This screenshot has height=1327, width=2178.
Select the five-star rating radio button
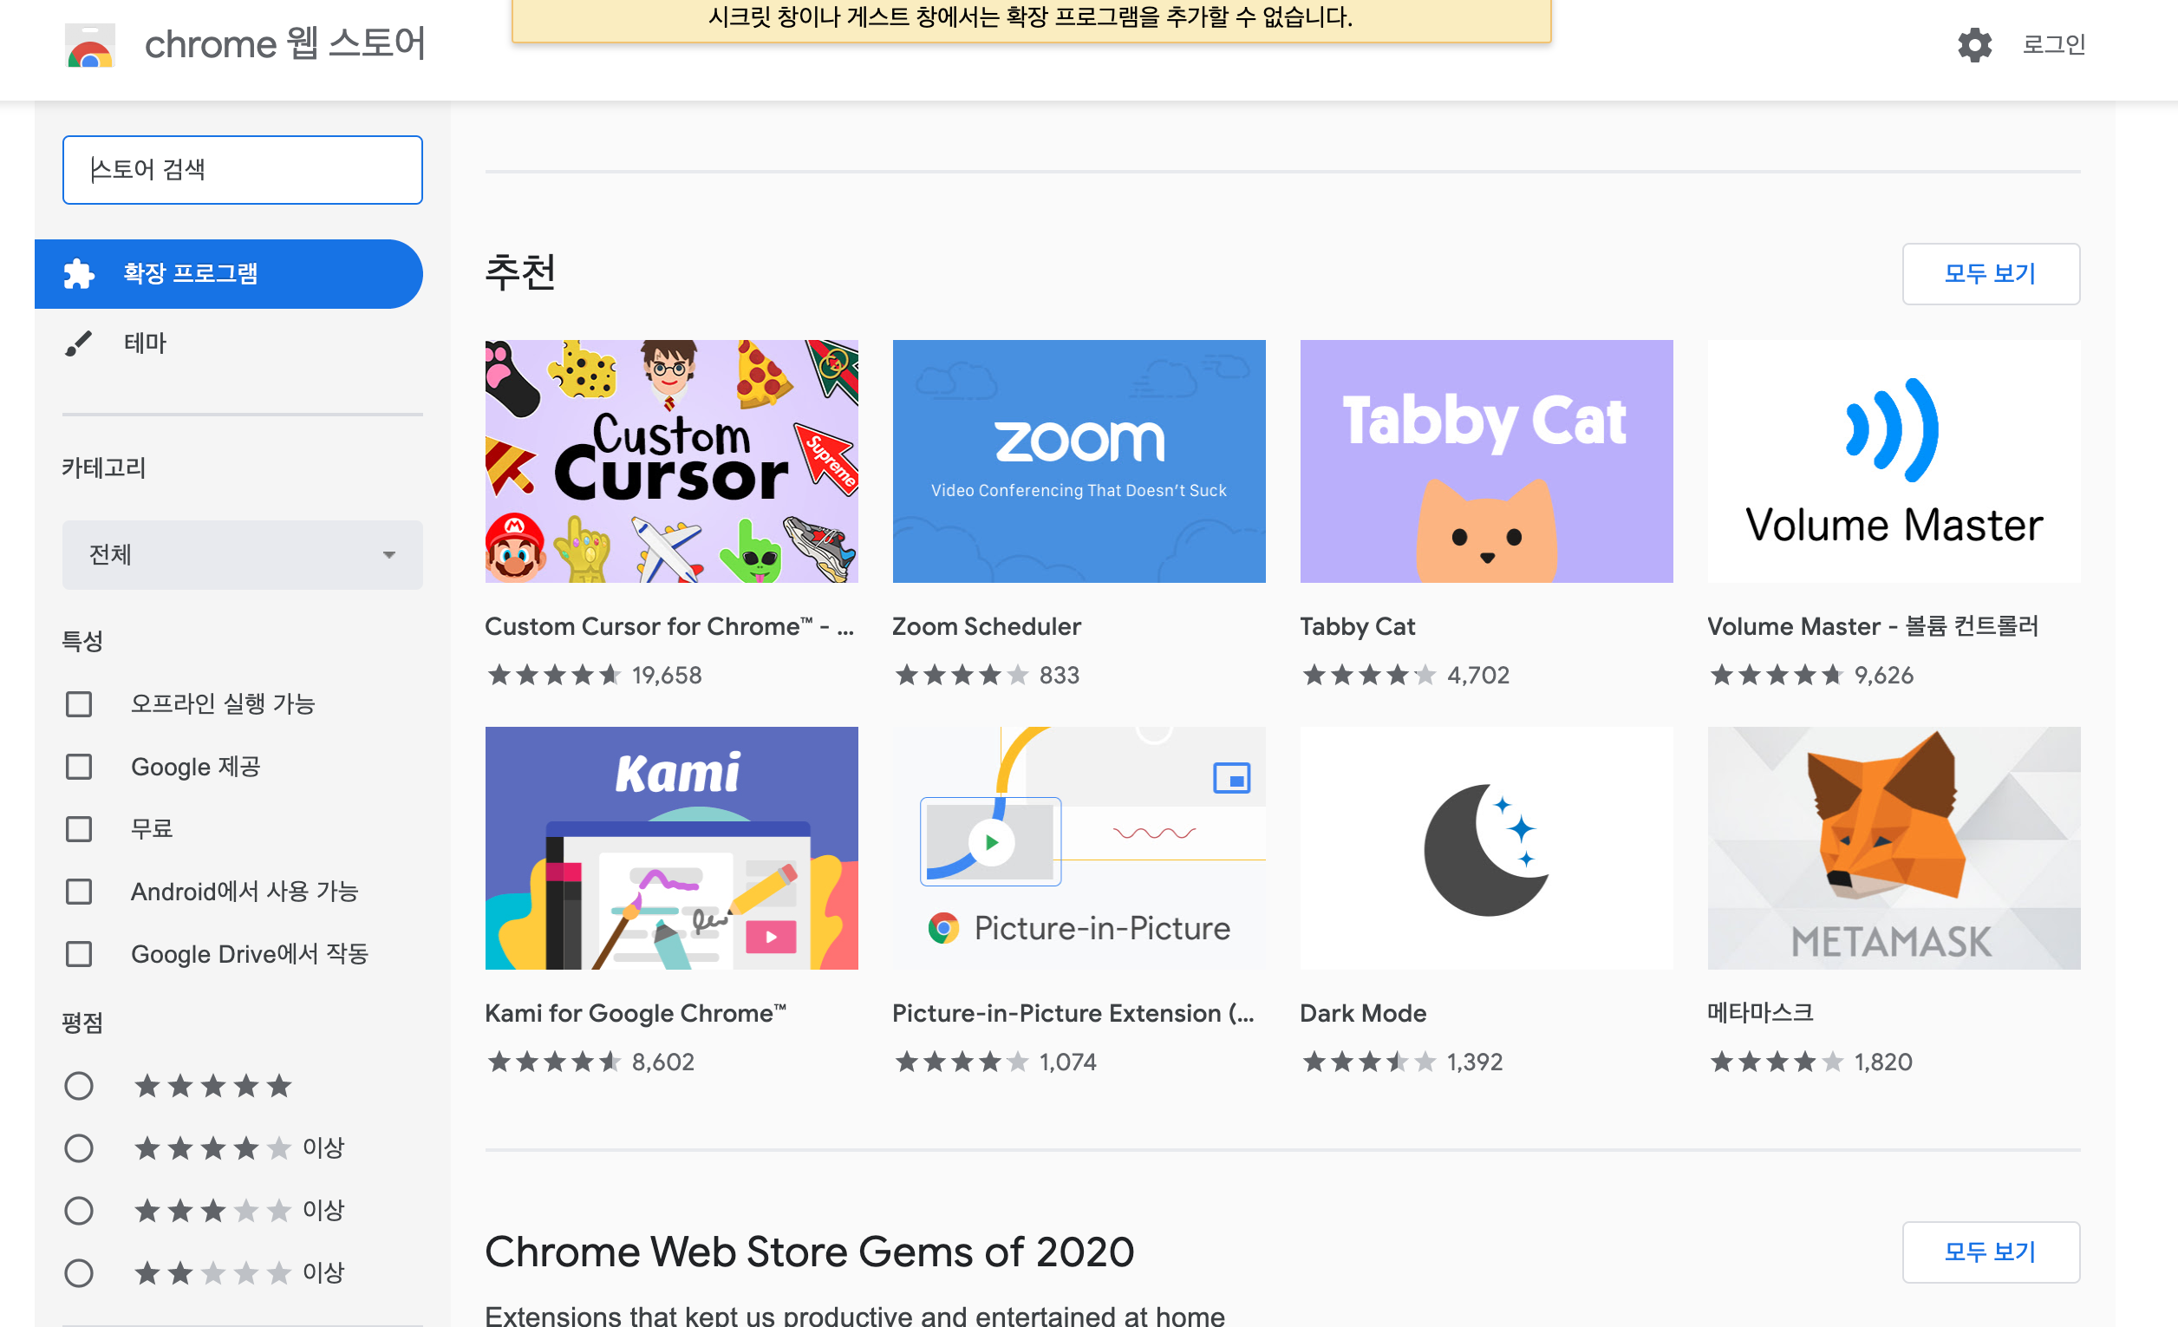(x=79, y=1085)
